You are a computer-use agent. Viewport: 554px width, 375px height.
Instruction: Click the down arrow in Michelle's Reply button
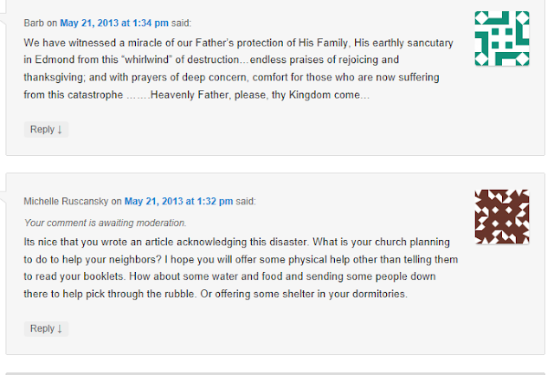[60, 329]
